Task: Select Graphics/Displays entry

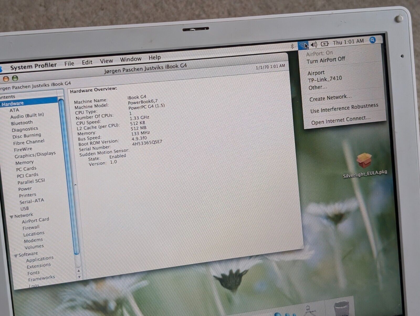Action: [x=35, y=155]
